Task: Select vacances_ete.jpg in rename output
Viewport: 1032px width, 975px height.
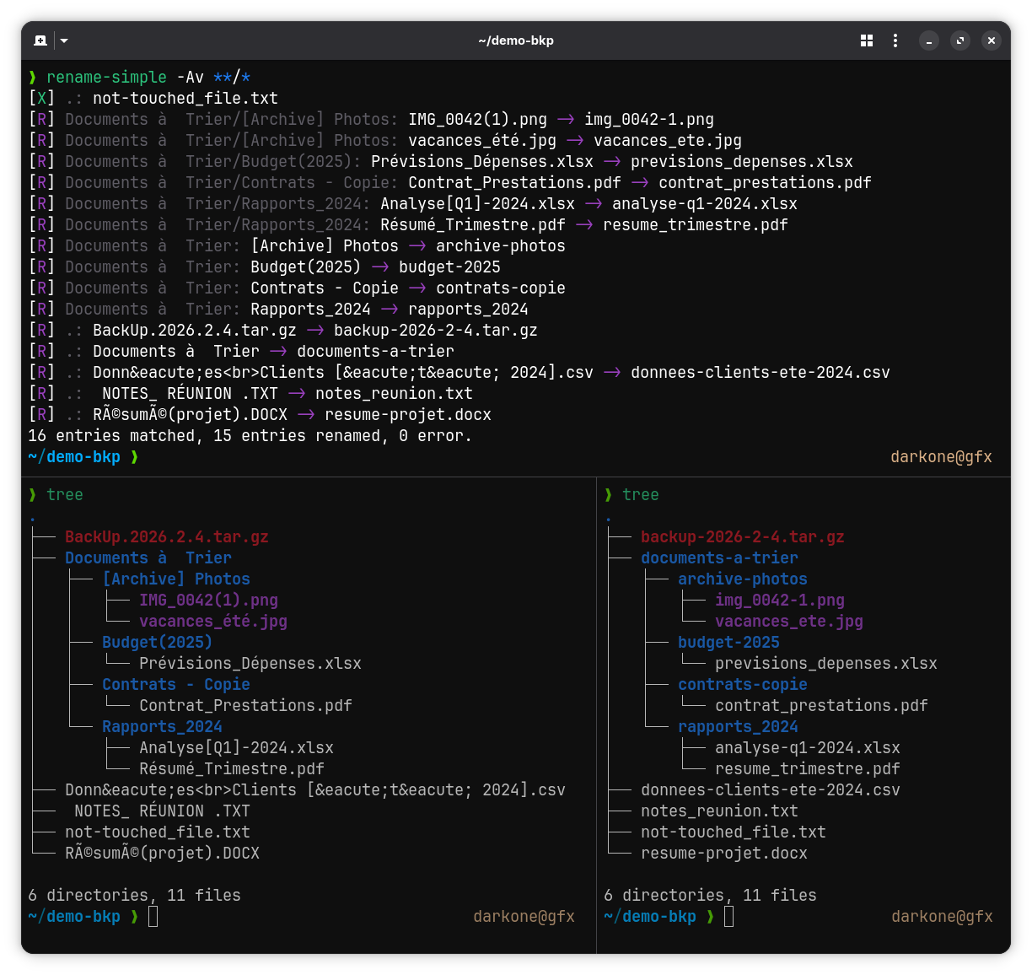Action: [x=668, y=141]
